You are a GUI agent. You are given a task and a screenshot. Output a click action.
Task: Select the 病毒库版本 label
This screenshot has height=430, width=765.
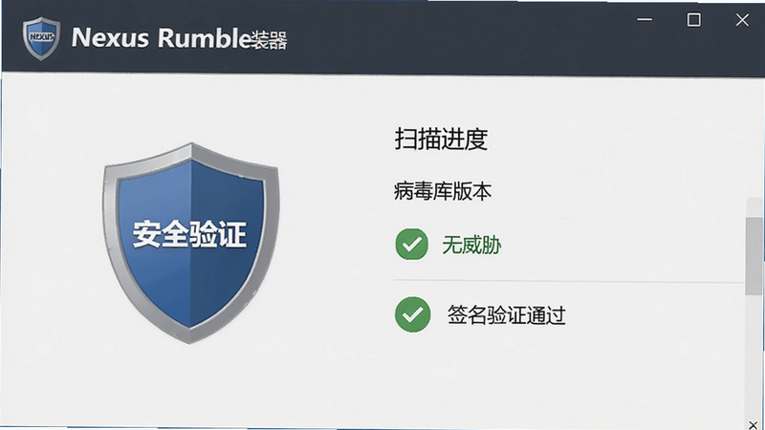tap(442, 191)
